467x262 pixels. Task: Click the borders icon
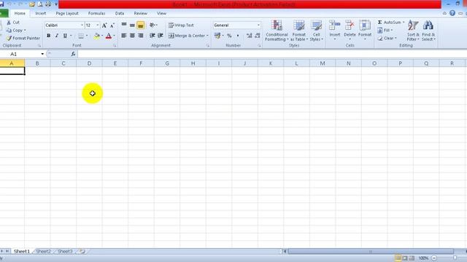click(x=81, y=36)
